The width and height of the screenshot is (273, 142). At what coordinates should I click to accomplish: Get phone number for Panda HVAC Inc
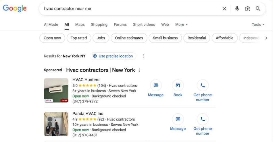(203, 119)
